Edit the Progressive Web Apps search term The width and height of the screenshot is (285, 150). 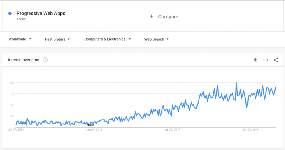(41, 13)
